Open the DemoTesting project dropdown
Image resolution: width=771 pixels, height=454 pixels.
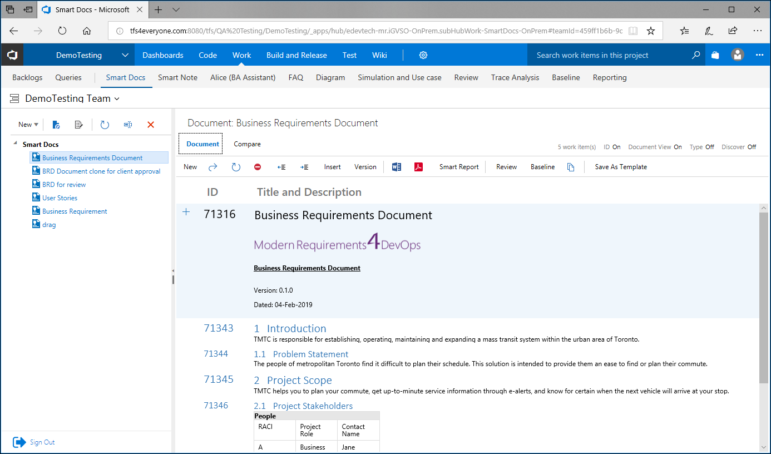pyautogui.click(x=125, y=55)
